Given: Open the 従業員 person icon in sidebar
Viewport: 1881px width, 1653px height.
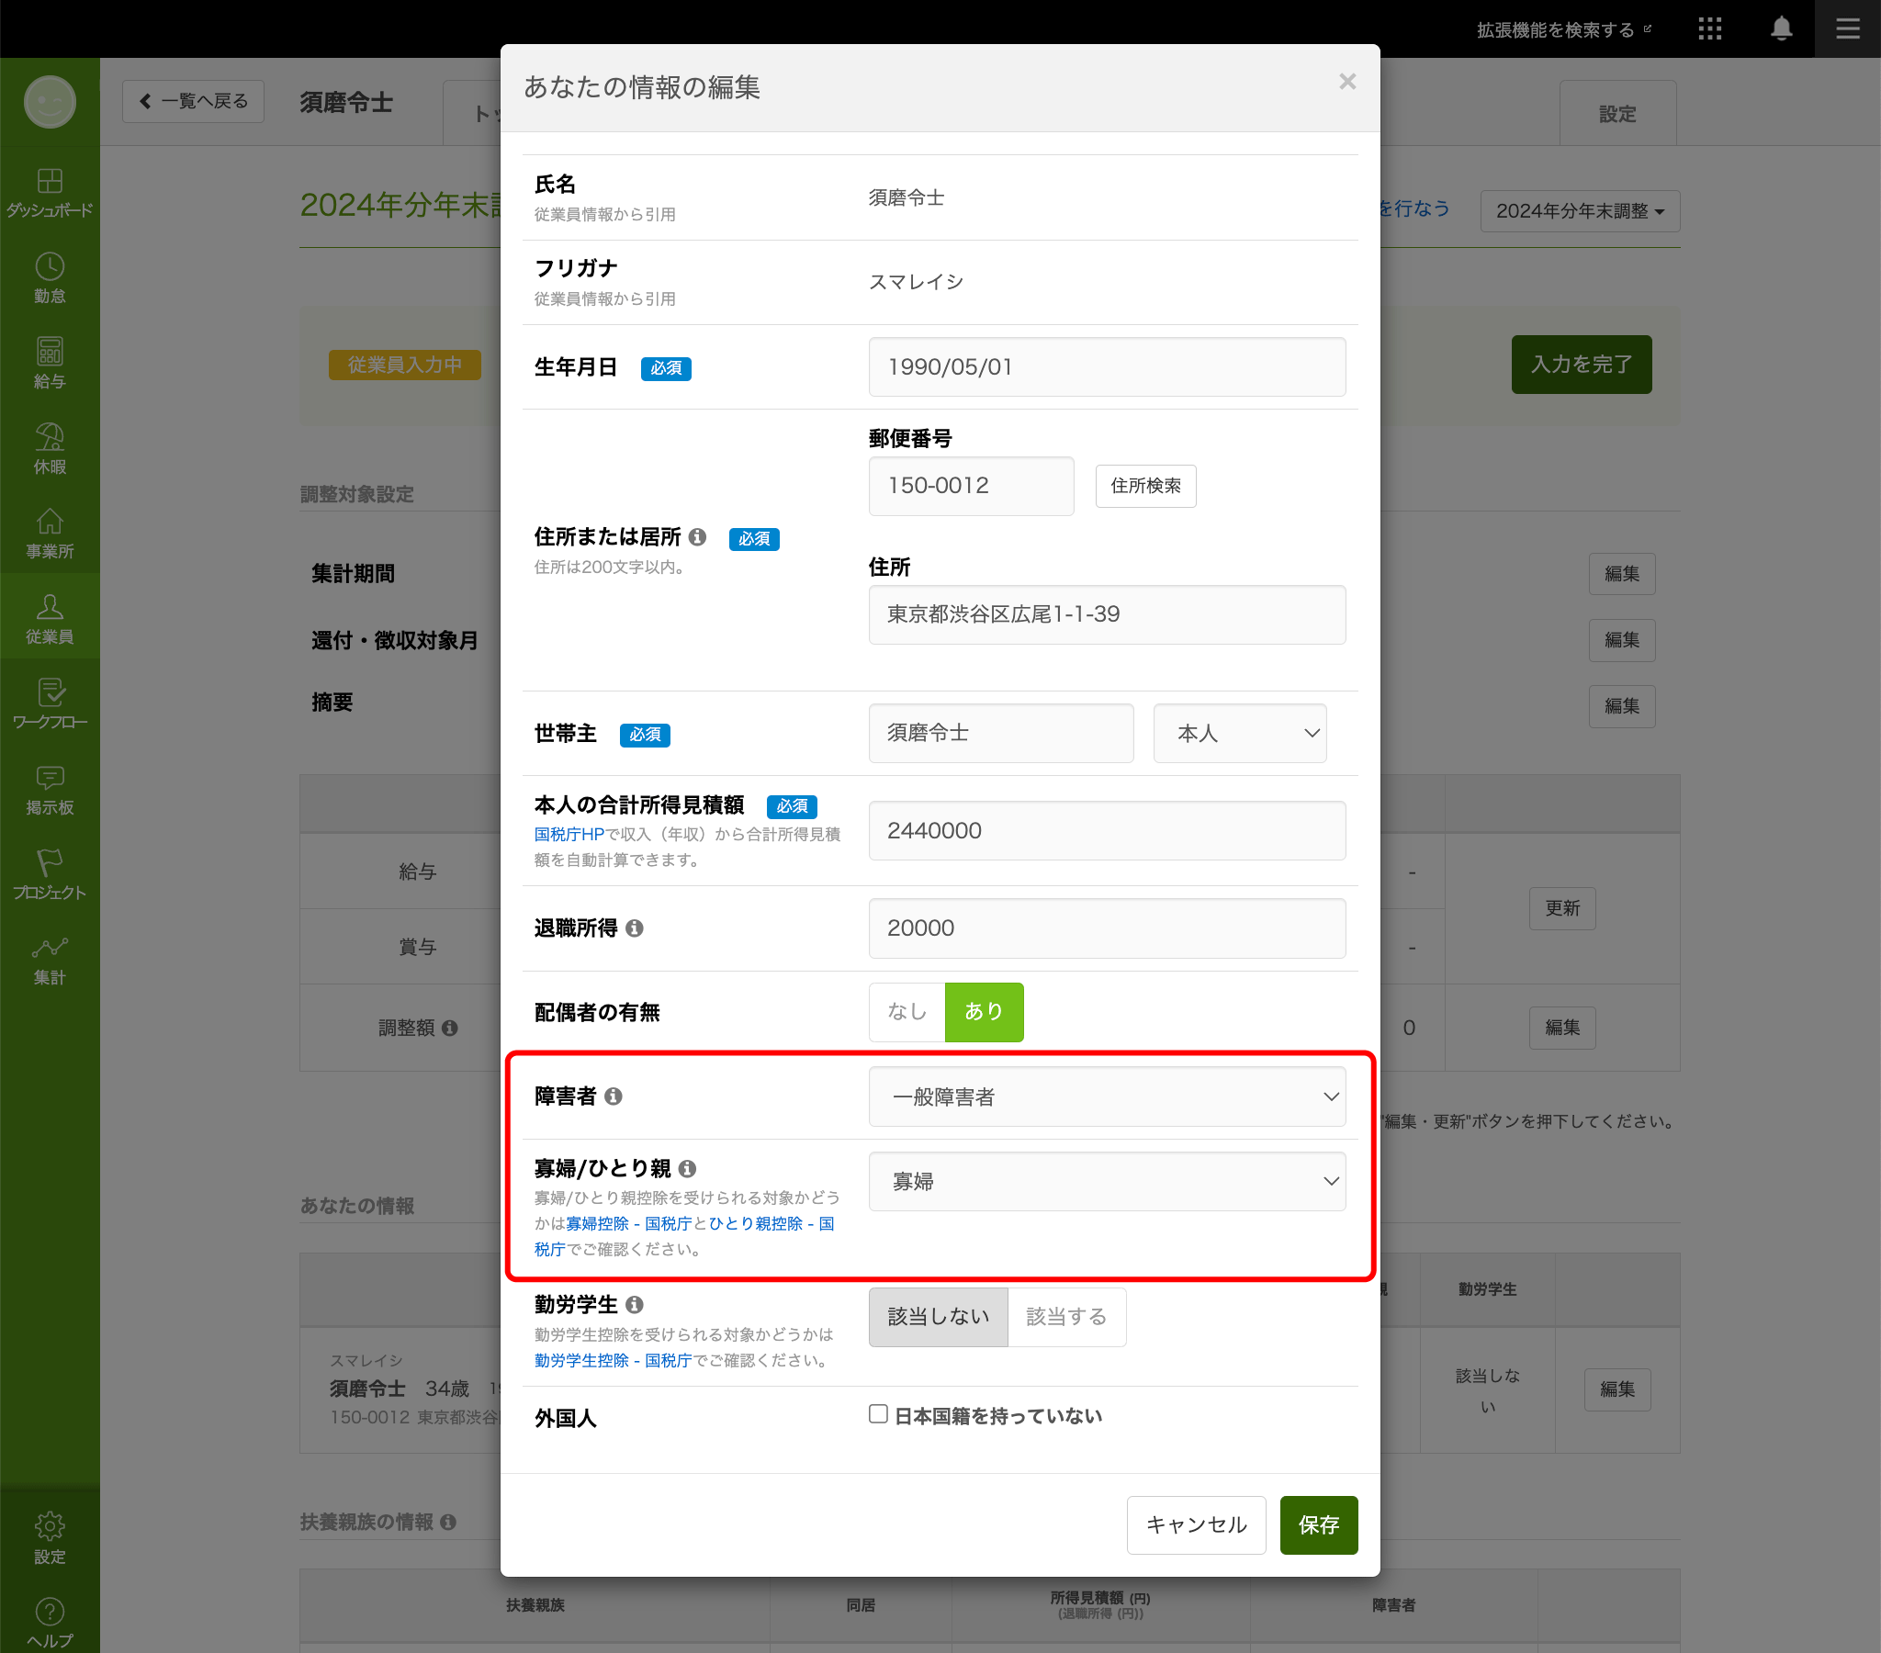Looking at the screenshot, I should (50, 618).
